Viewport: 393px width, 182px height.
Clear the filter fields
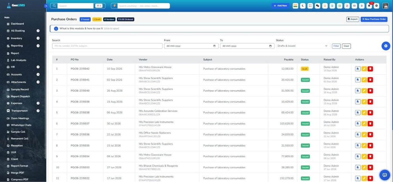pos(346,46)
